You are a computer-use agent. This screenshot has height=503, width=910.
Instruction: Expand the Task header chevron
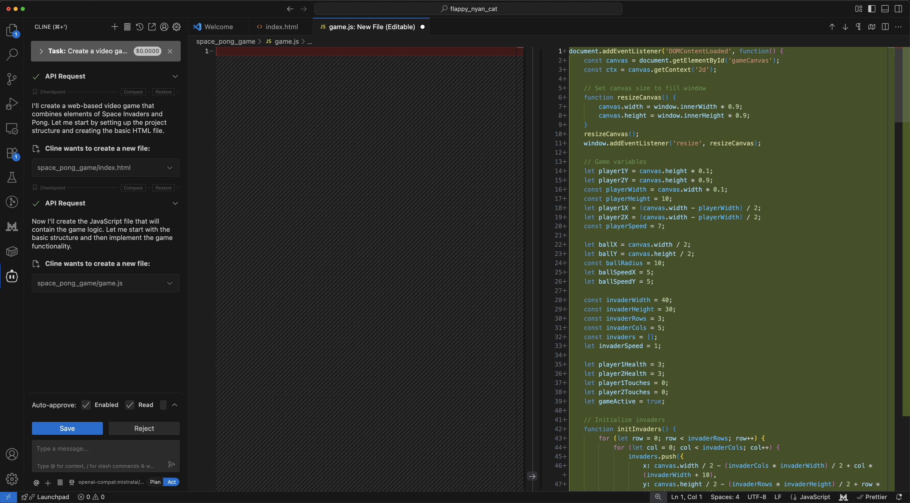(x=41, y=51)
